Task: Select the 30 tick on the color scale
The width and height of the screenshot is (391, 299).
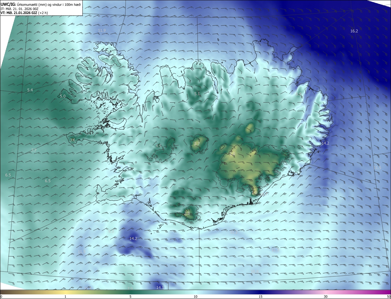Action: [x=326, y=297]
